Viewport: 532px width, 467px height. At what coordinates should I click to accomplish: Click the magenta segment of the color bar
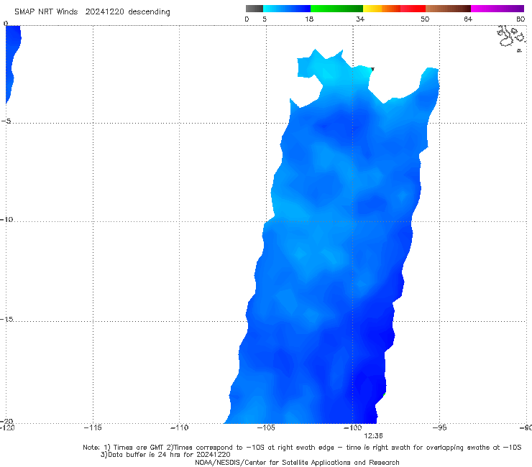point(497,9)
